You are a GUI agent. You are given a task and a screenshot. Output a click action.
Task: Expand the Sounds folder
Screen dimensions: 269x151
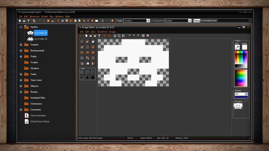[x=21, y=45]
